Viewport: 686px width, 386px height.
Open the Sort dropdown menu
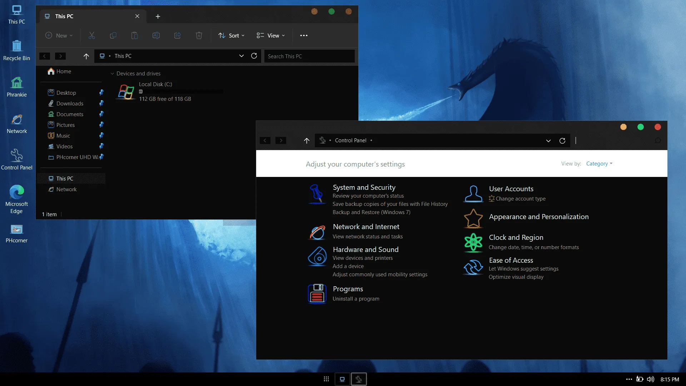click(232, 35)
